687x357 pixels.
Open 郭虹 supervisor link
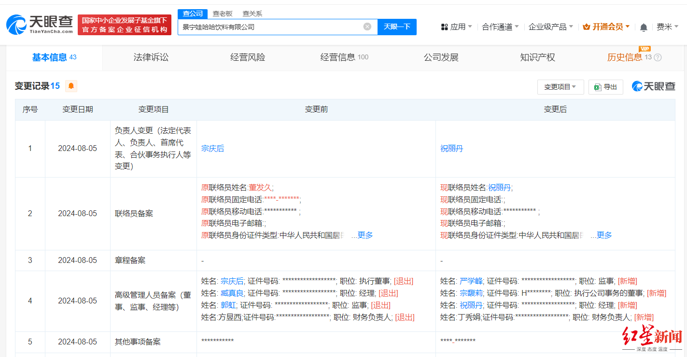click(228, 305)
